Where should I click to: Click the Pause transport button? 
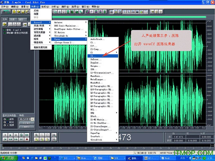click(16, 135)
